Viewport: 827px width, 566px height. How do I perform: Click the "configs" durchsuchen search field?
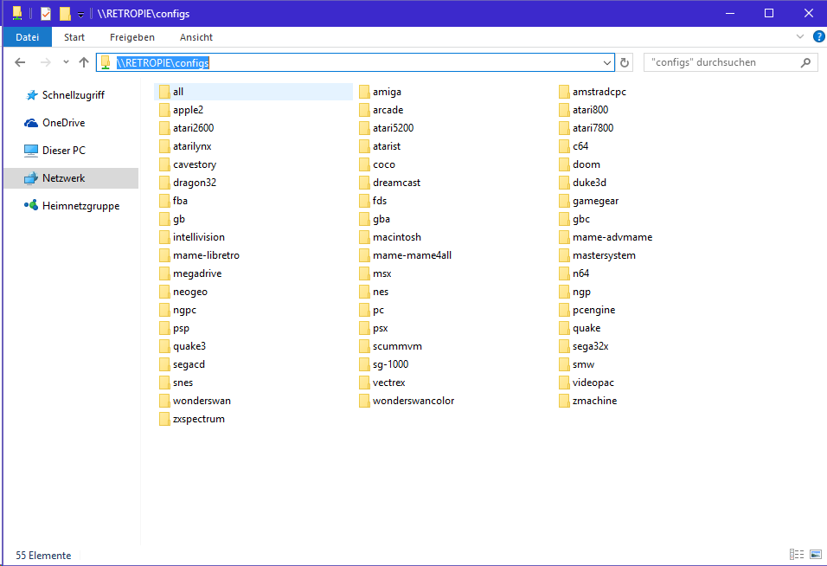click(722, 62)
